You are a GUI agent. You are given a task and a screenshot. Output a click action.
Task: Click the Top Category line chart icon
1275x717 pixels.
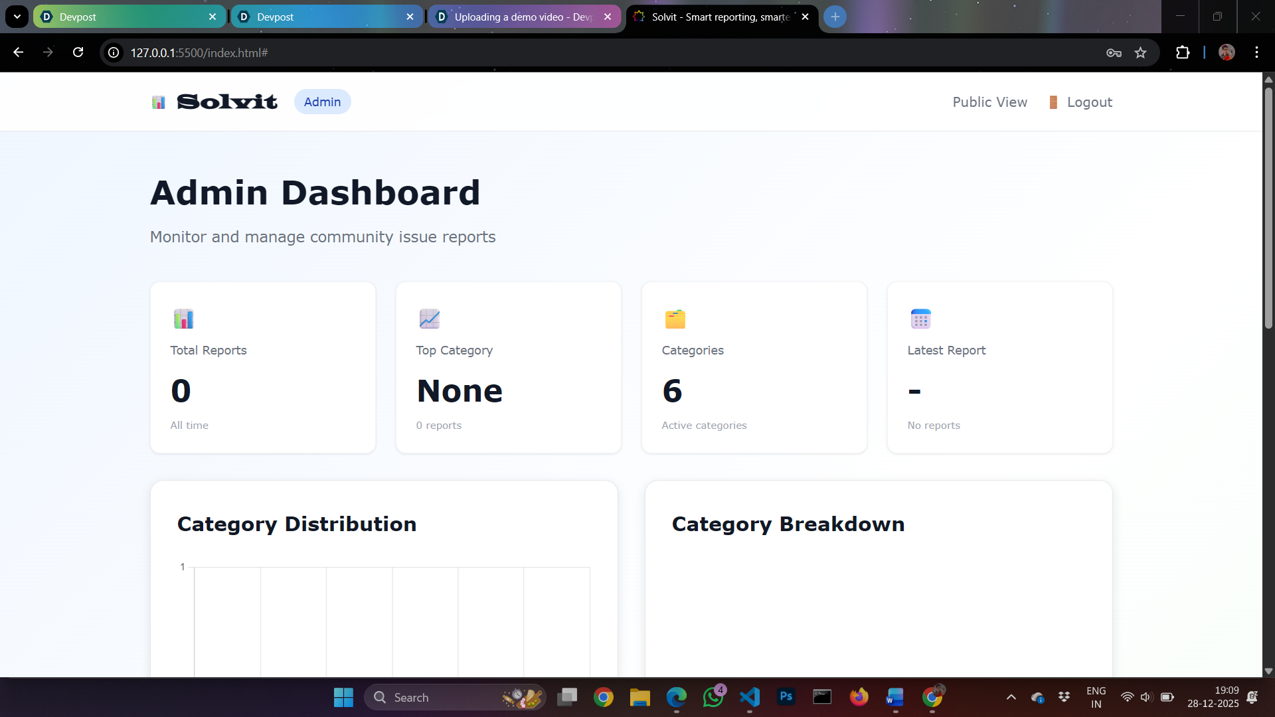click(x=430, y=319)
